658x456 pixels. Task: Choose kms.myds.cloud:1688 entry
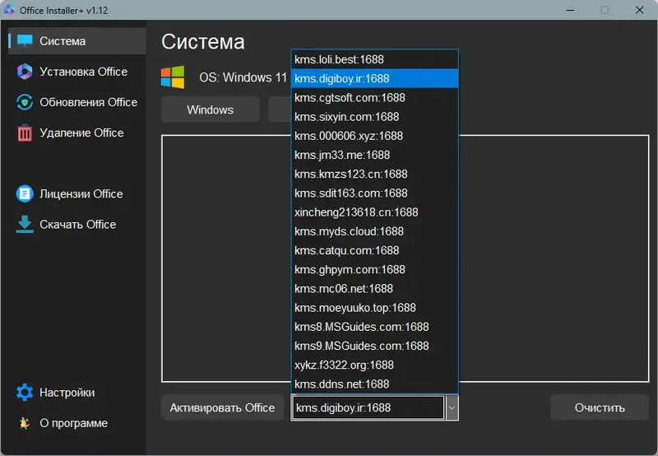point(375,231)
